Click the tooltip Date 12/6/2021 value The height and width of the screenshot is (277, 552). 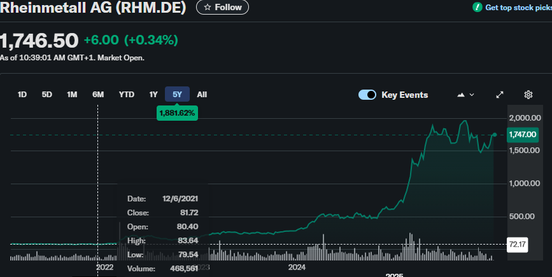[180, 199]
